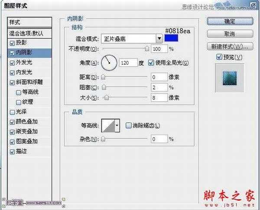Toggle the 颜色叠加 color overlay checkbox
Viewport: 260px width, 210px height.
click(13, 122)
